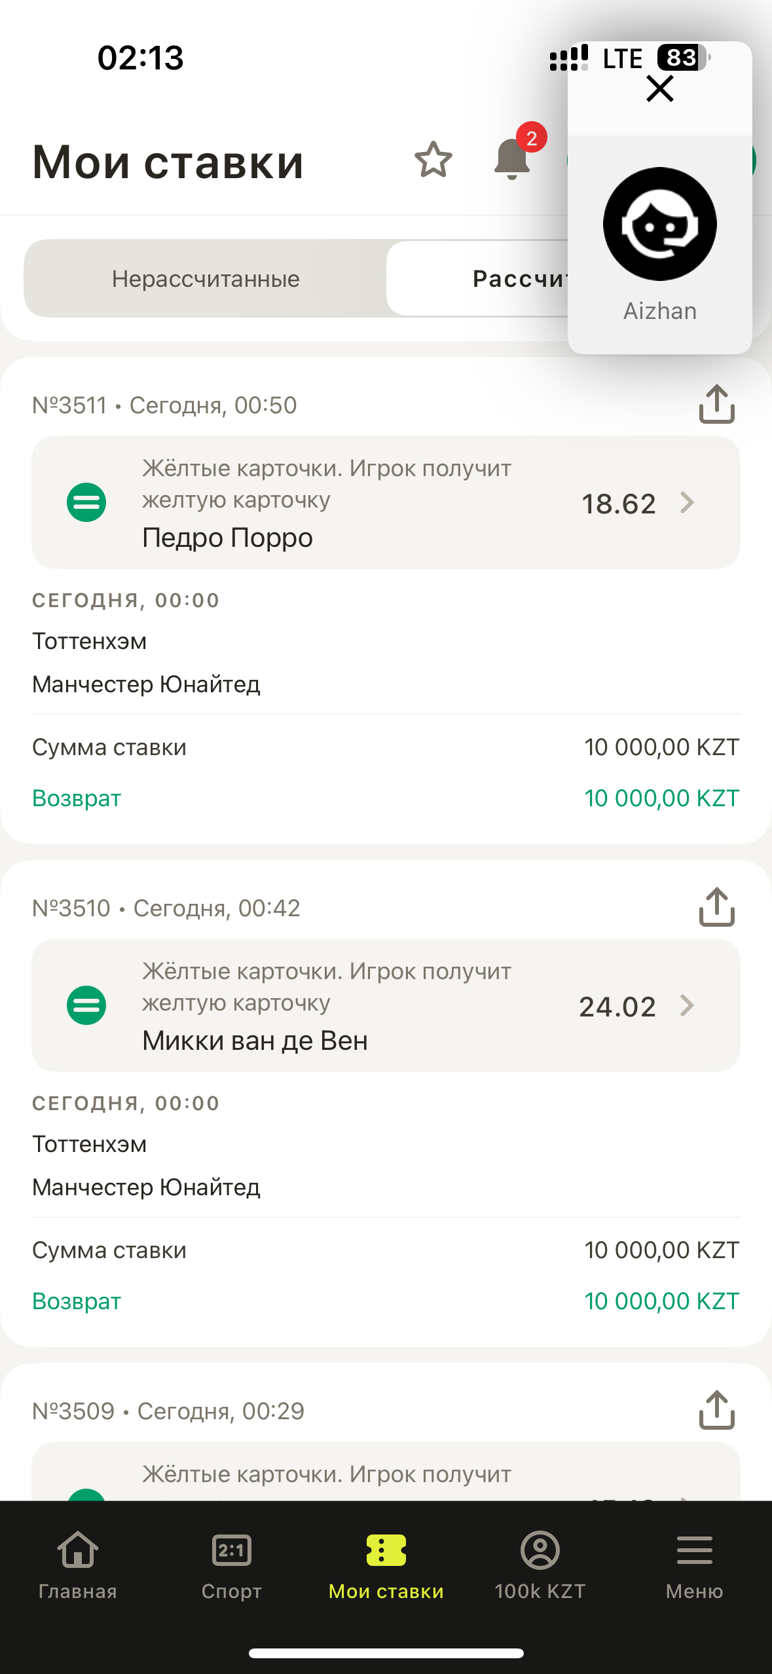This screenshot has height=1674, width=772.
Task: Tap the 24.02 odds value
Action: pyautogui.click(x=617, y=1007)
